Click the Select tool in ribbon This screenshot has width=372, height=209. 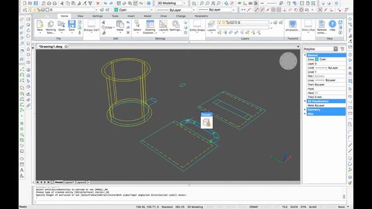(137, 26)
